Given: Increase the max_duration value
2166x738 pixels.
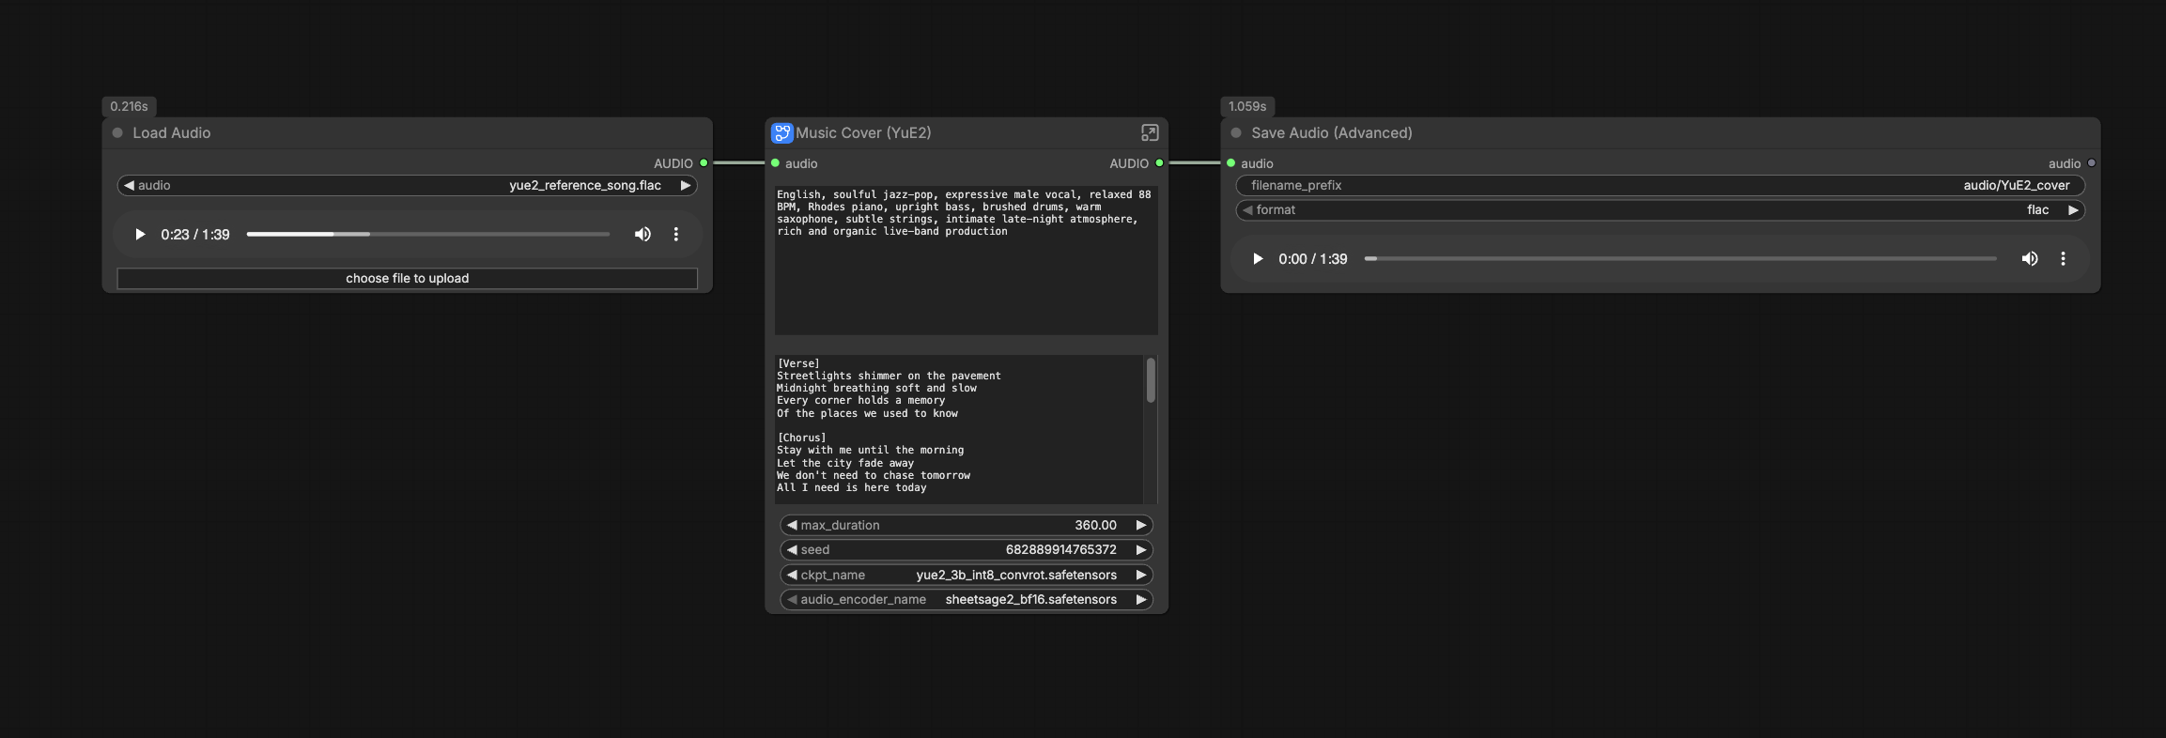Looking at the screenshot, I should click(x=1141, y=526).
